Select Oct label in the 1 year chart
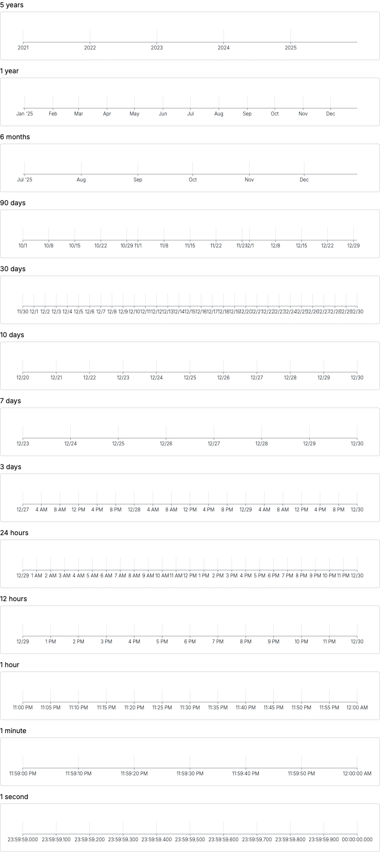This screenshot has width=380, height=852. [275, 114]
